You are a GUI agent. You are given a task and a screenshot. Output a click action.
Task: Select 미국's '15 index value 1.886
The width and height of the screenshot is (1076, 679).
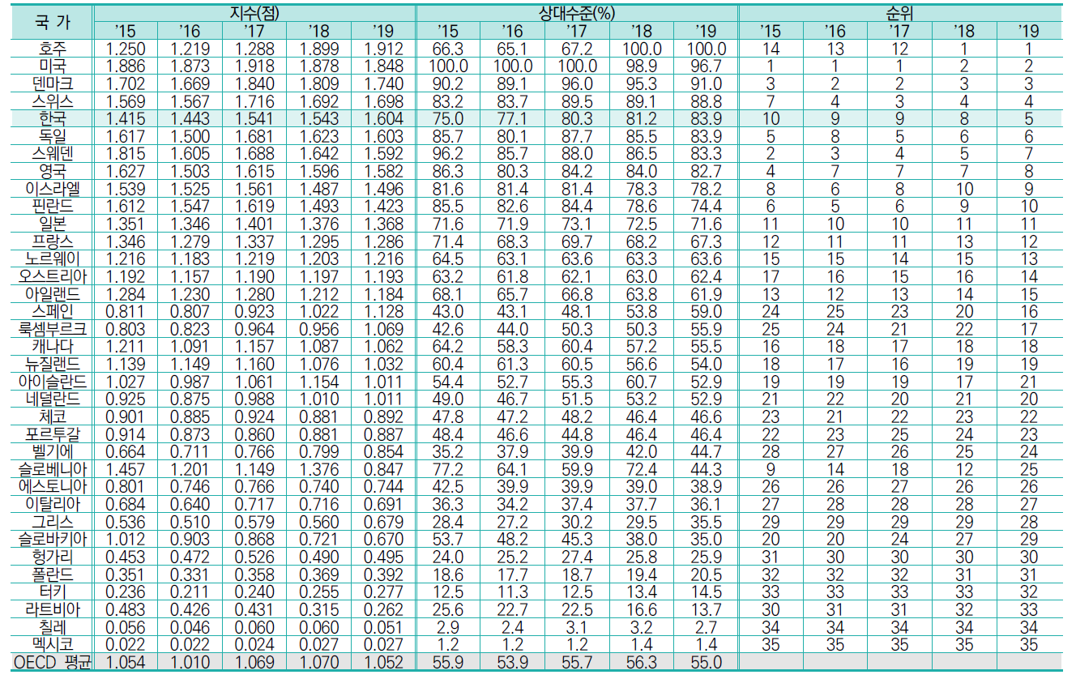click(x=126, y=66)
